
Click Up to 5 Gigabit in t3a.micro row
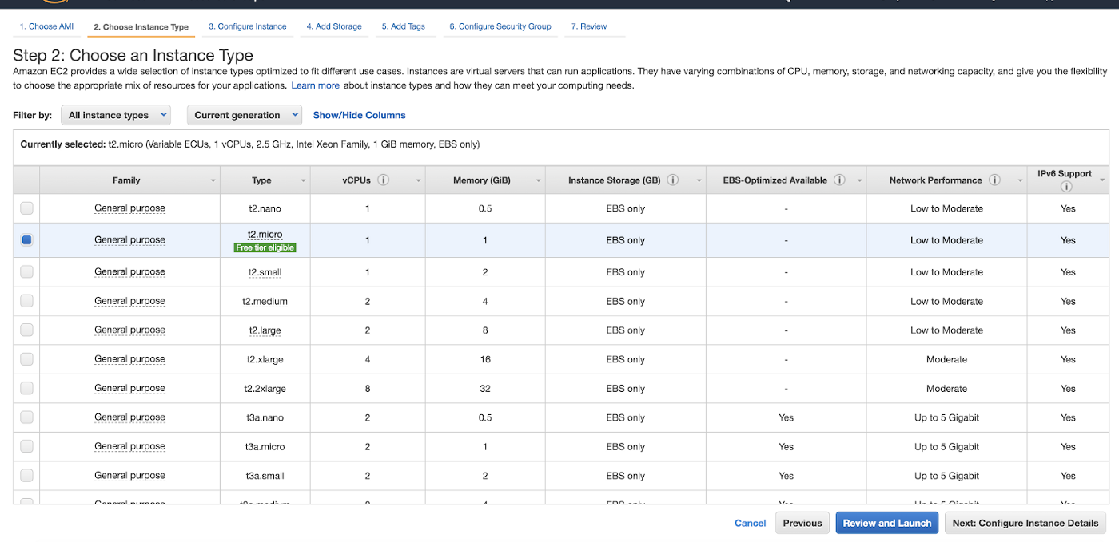point(946,447)
